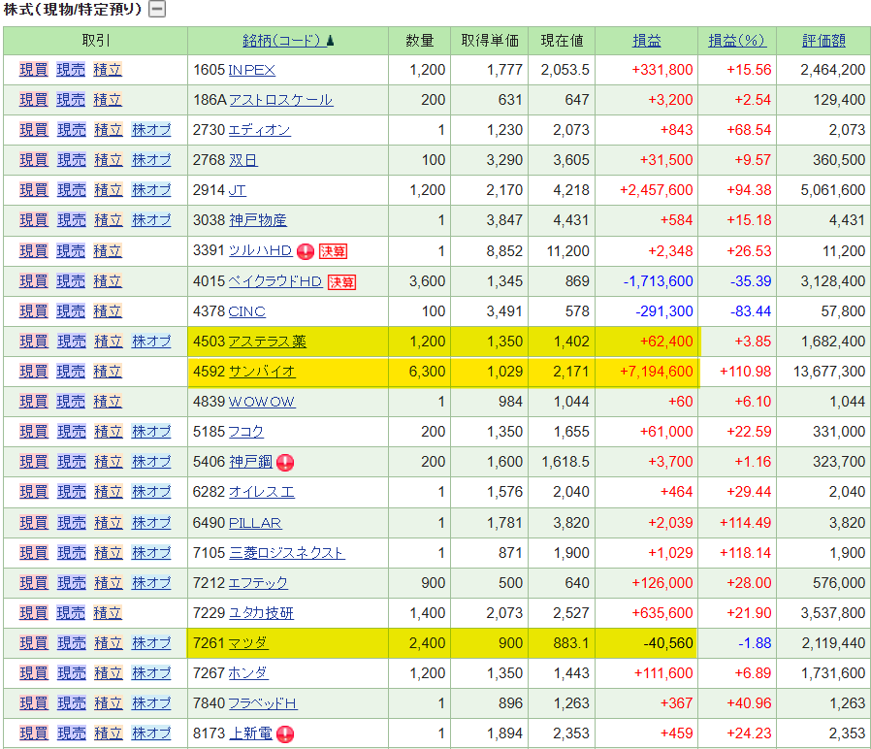The width and height of the screenshot is (871, 749).
Task: Open the ユタカ技研 stock link
Action: (261, 613)
